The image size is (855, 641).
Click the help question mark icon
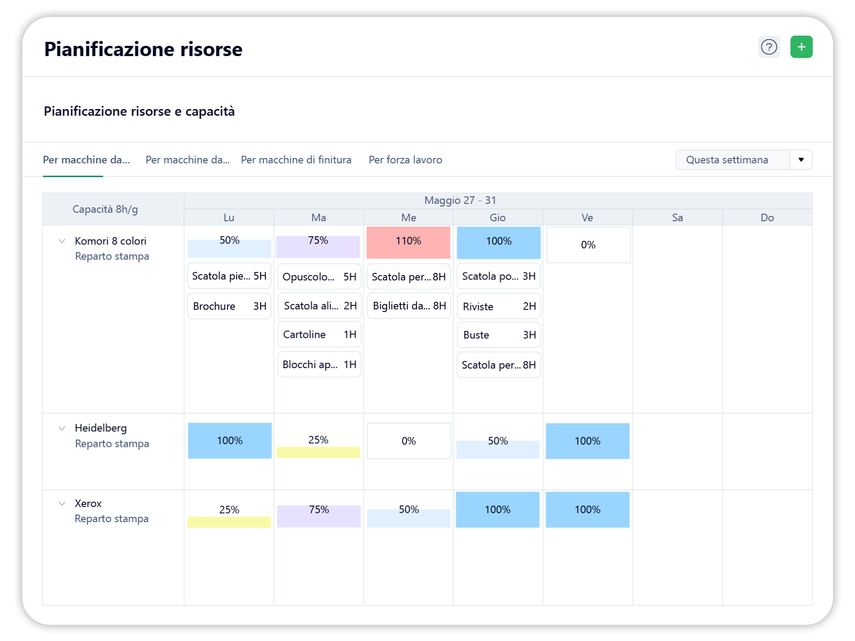pos(769,47)
